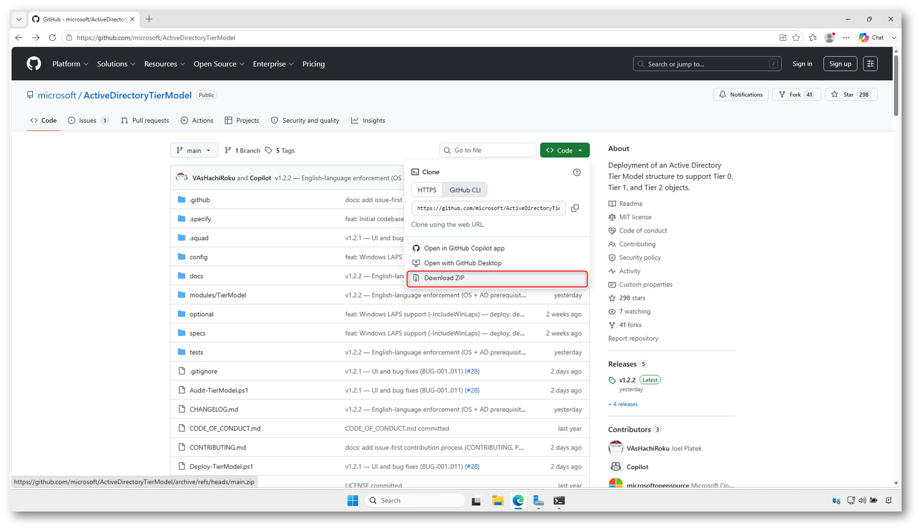Open the microsoft organization link
921x531 pixels.
coord(57,95)
